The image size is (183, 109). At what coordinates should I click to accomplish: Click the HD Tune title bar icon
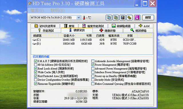(30, 3)
